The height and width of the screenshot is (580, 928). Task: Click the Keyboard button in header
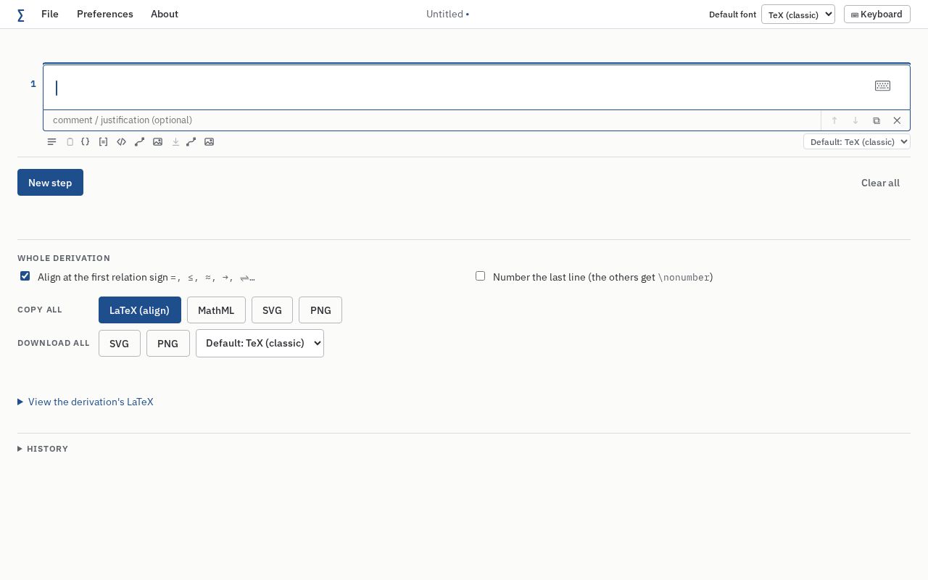[x=877, y=14]
